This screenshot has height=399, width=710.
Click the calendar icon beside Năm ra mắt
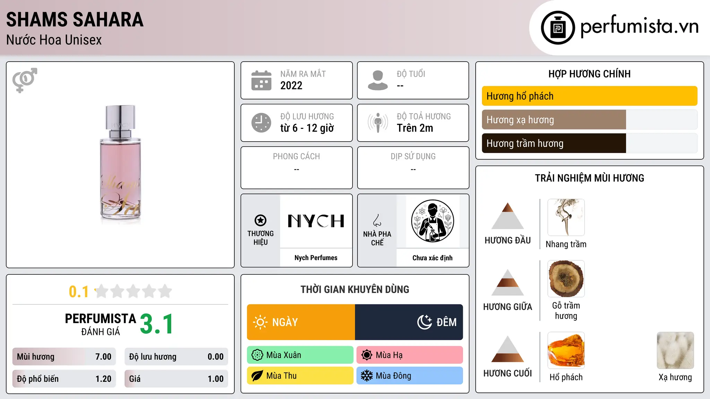pos(261,80)
